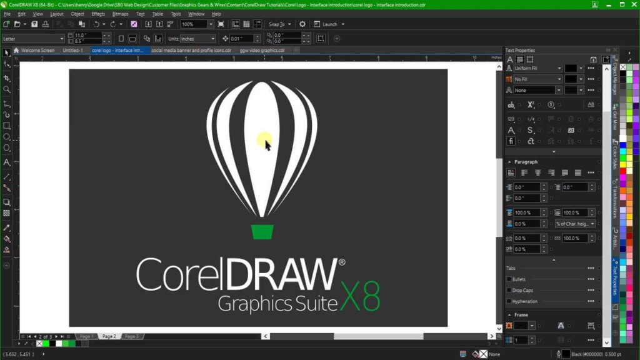640x360 pixels.
Task: Click the New document icon
Action: 6,24
